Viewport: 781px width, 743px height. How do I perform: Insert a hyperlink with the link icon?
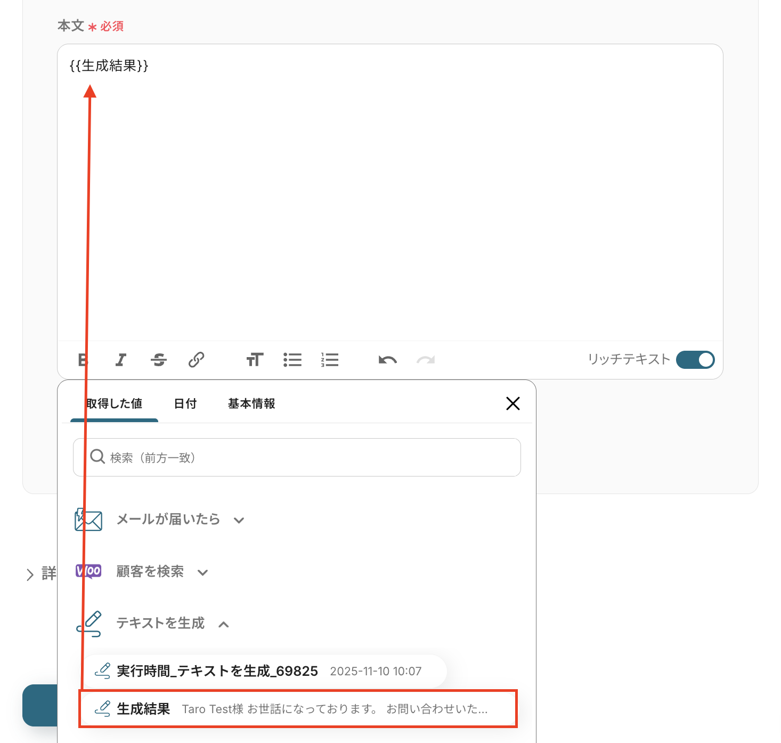[x=196, y=360]
